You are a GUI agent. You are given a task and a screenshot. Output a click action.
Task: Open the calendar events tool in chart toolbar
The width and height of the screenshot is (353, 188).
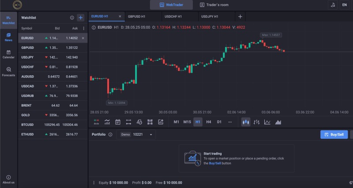(x=118, y=122)
